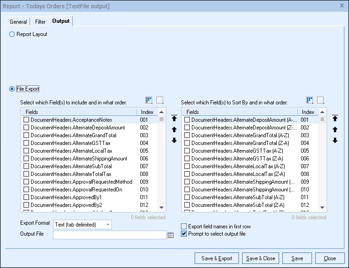Uncheck Prompt to select output file
This screenshot has height=268, width=349.
[184, 234]
